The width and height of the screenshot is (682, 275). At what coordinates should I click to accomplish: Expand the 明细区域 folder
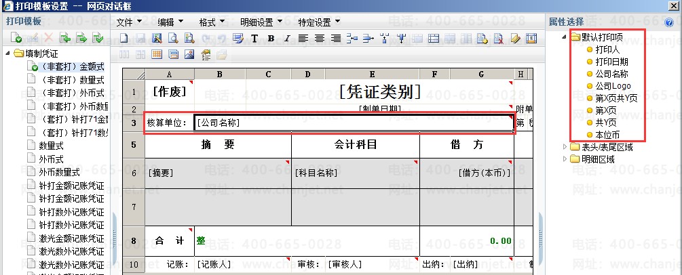click(565, 159)
